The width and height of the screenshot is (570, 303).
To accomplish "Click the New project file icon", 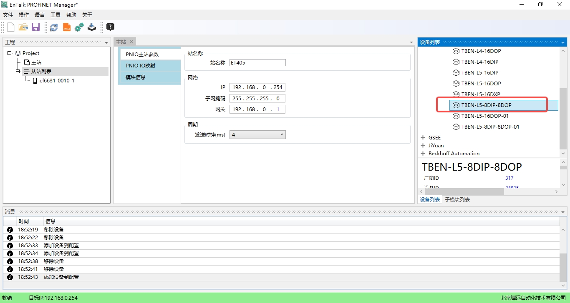I will click(x=11, y=27).
